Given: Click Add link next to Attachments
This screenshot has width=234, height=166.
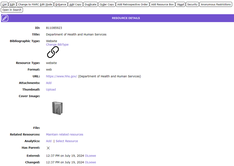Looking at the screenshot, I should pyautogui.click(x=49, y=83).
